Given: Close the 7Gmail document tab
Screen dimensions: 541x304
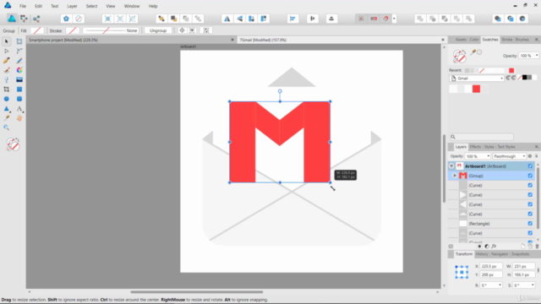Looking at the screenshot, I should (x=443, y=40).
